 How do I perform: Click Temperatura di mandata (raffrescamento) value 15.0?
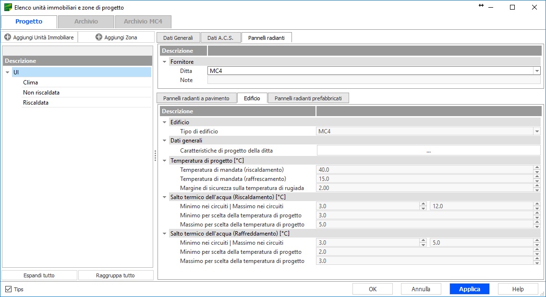click(x=425, y=179)
